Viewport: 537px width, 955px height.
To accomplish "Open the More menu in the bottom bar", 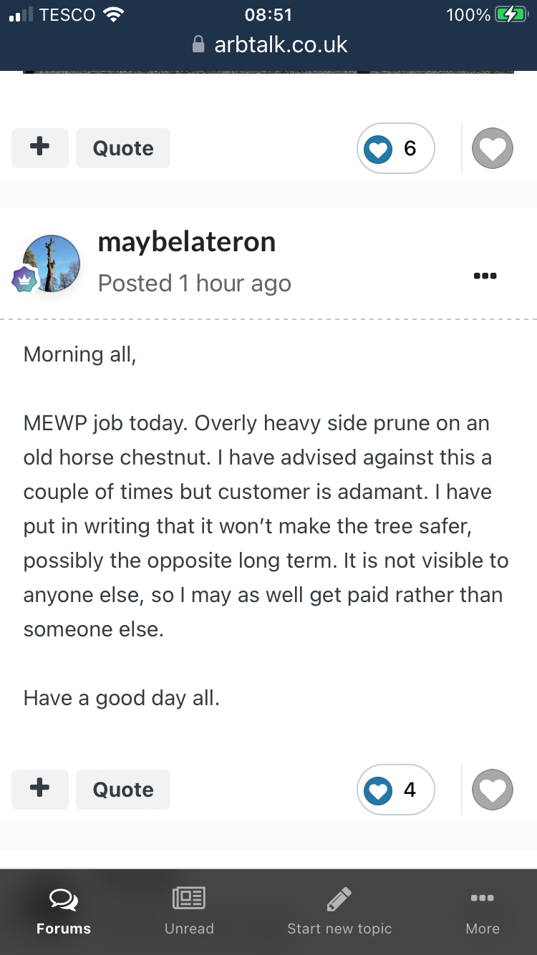I will pos(483,911).
